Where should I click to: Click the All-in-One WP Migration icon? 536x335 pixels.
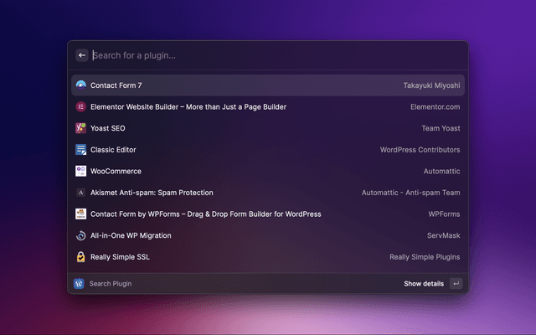[x=80, y=236]
